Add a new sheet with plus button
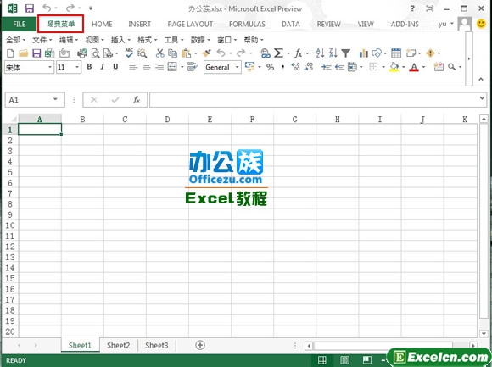The image size is (492, 367). (200, 345)
